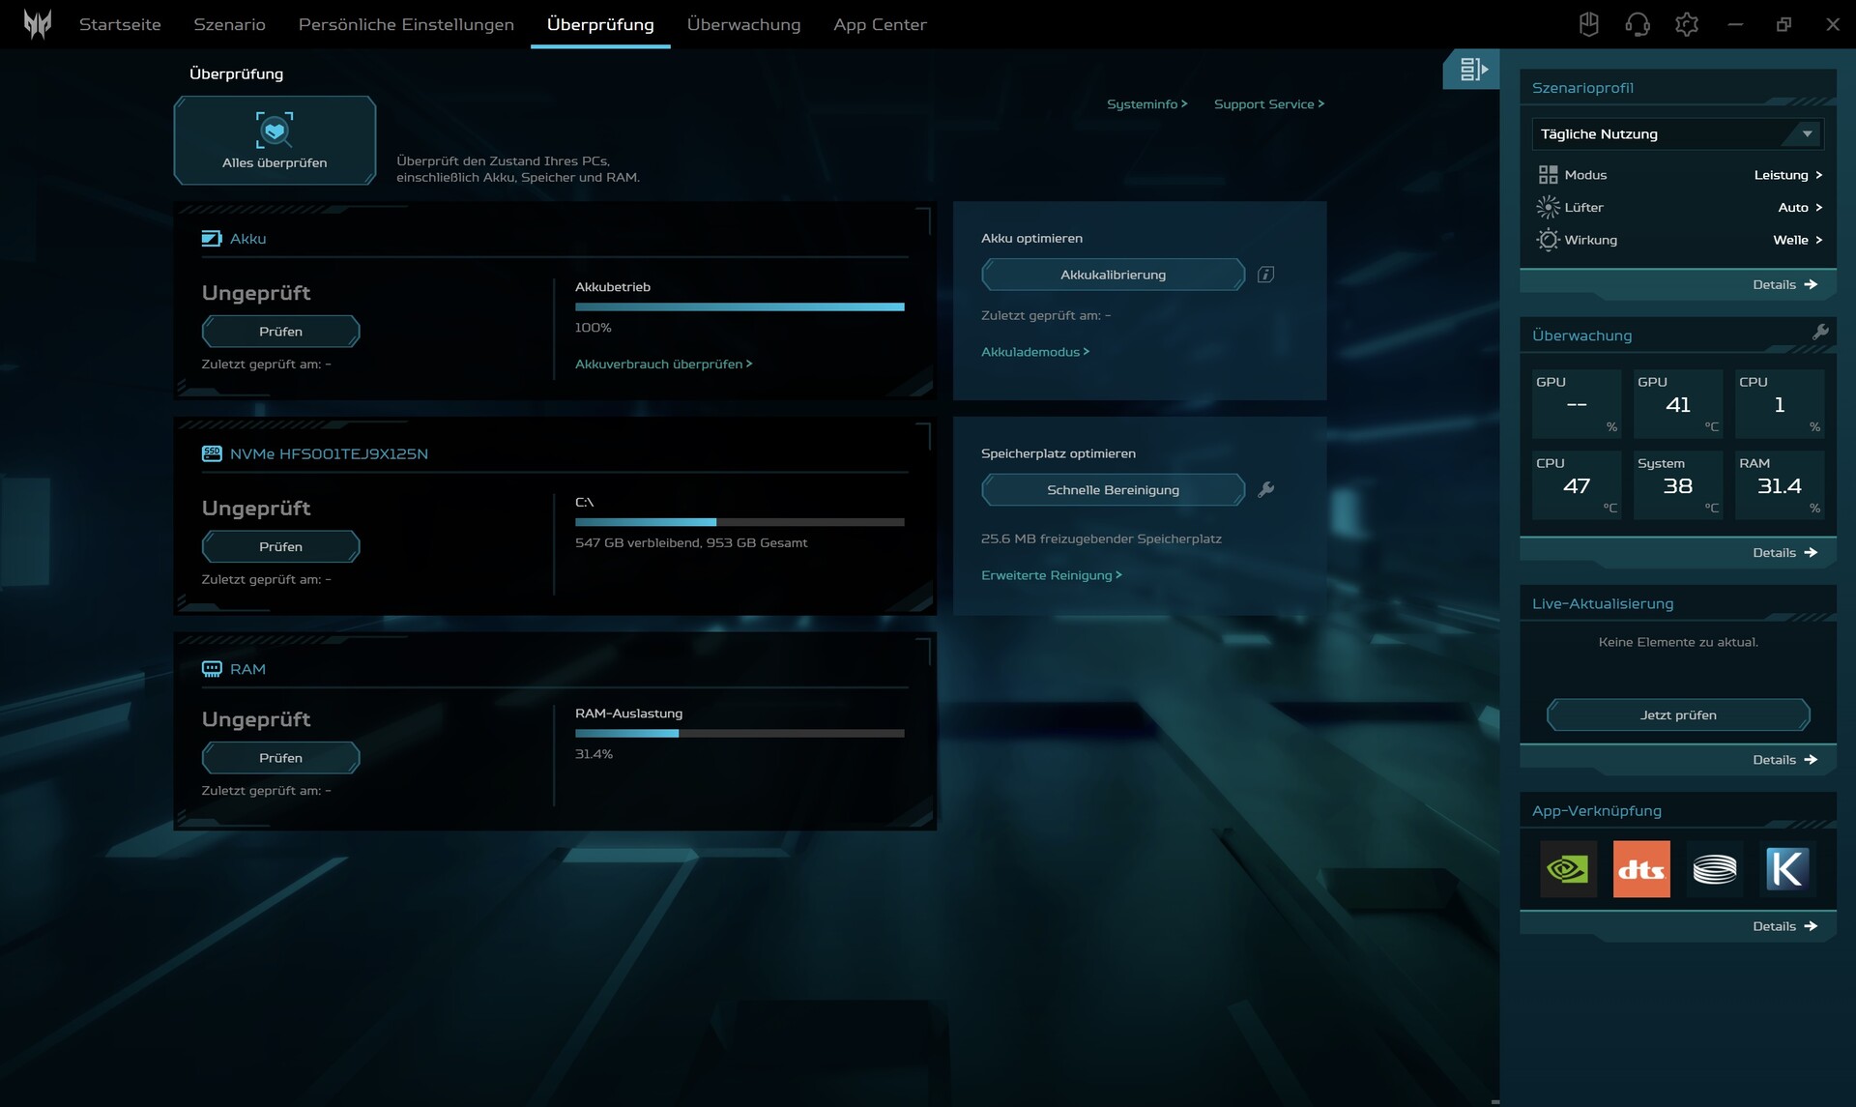This screenshot has width=1856, height=1107.
Task: Open the Tägliche Nutzung scenario dropdown
Action: point(1677,134)
